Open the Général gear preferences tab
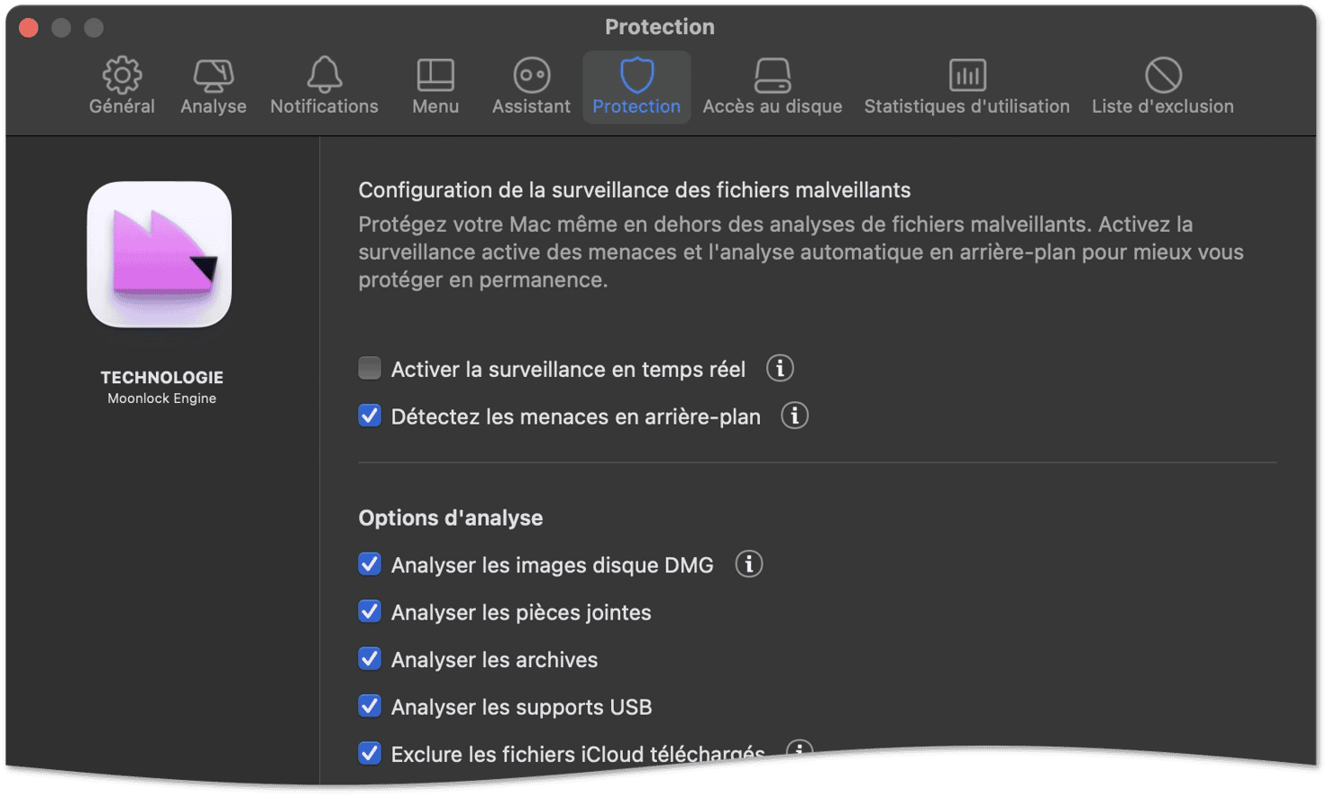Viewport: 1327px width, 797px height. (122, 87)
